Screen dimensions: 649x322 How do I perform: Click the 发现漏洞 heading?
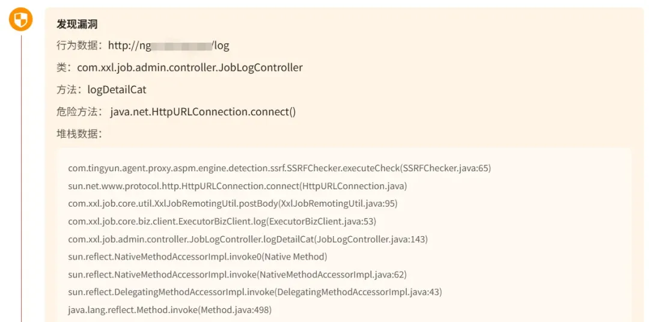(77, 24)
